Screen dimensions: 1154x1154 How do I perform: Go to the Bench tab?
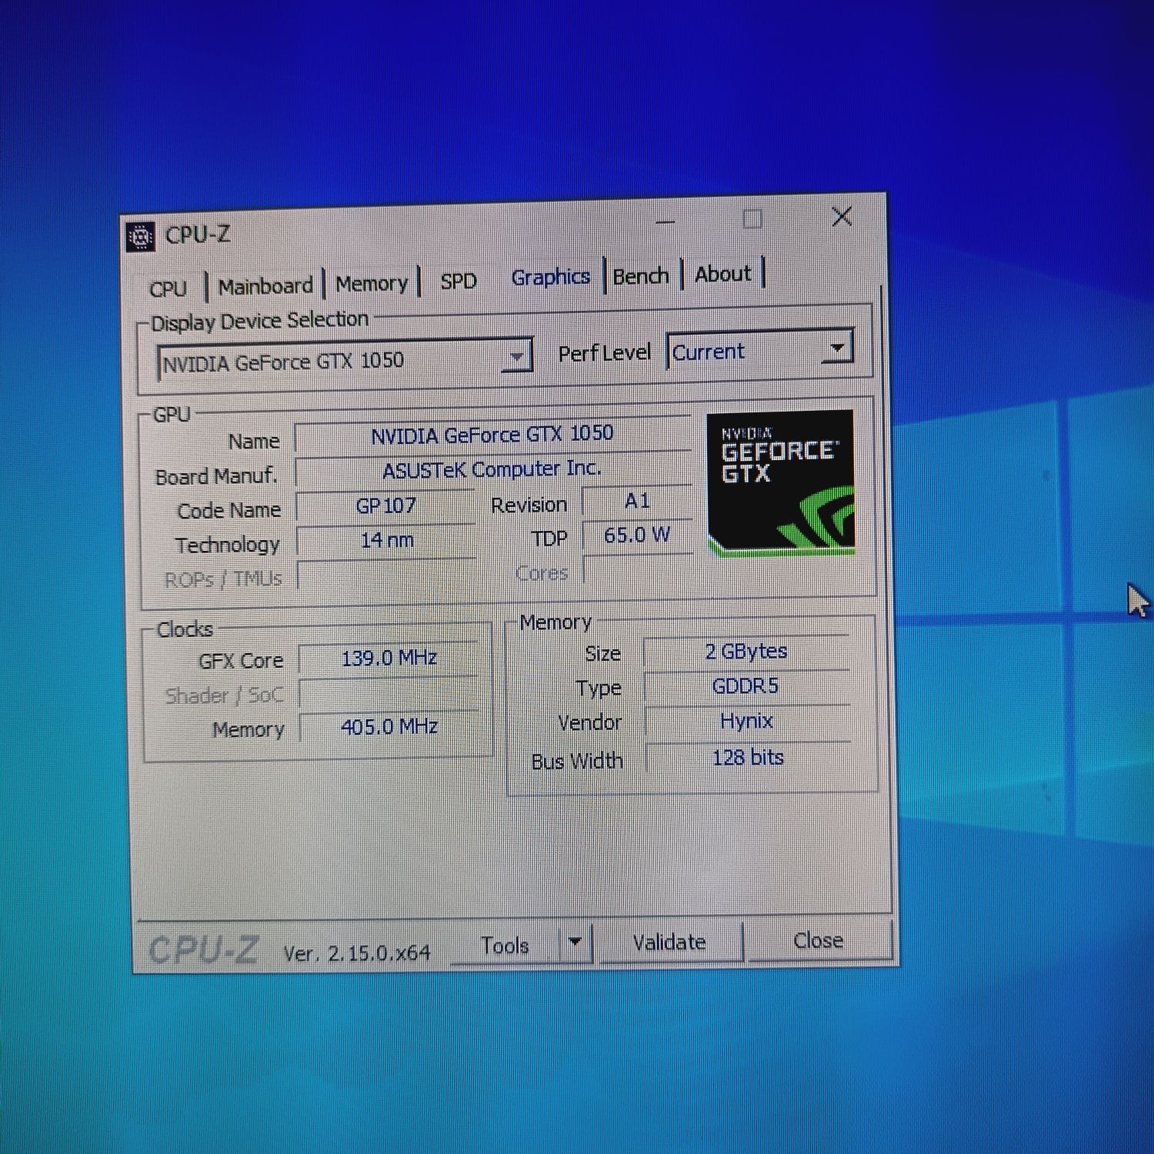pos(641,275)
